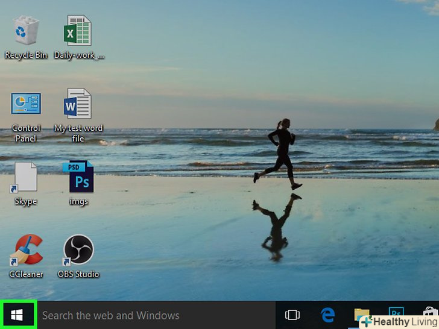Select the Daily-work Excel file icon
Viewport: 439px width, 329px height.
(x=78, y=31)
